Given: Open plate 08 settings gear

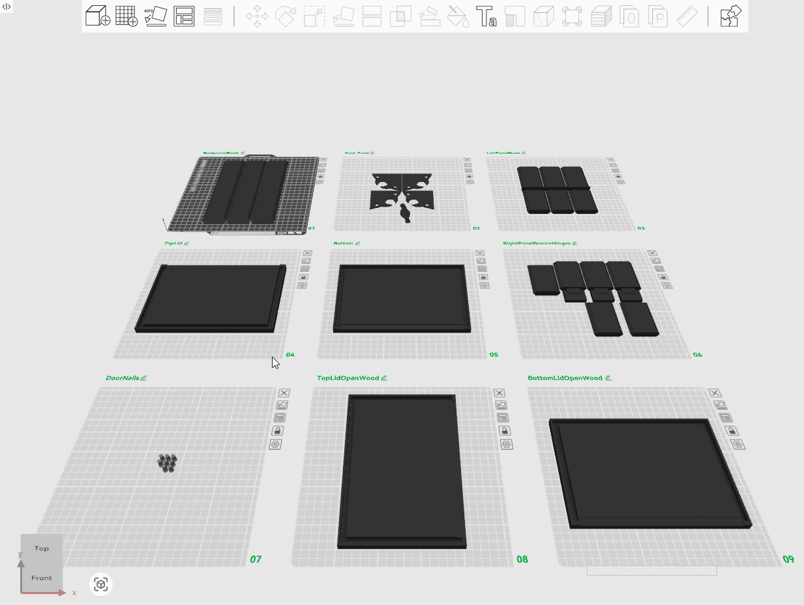Looking at the screenshot, I should [506, 444].
